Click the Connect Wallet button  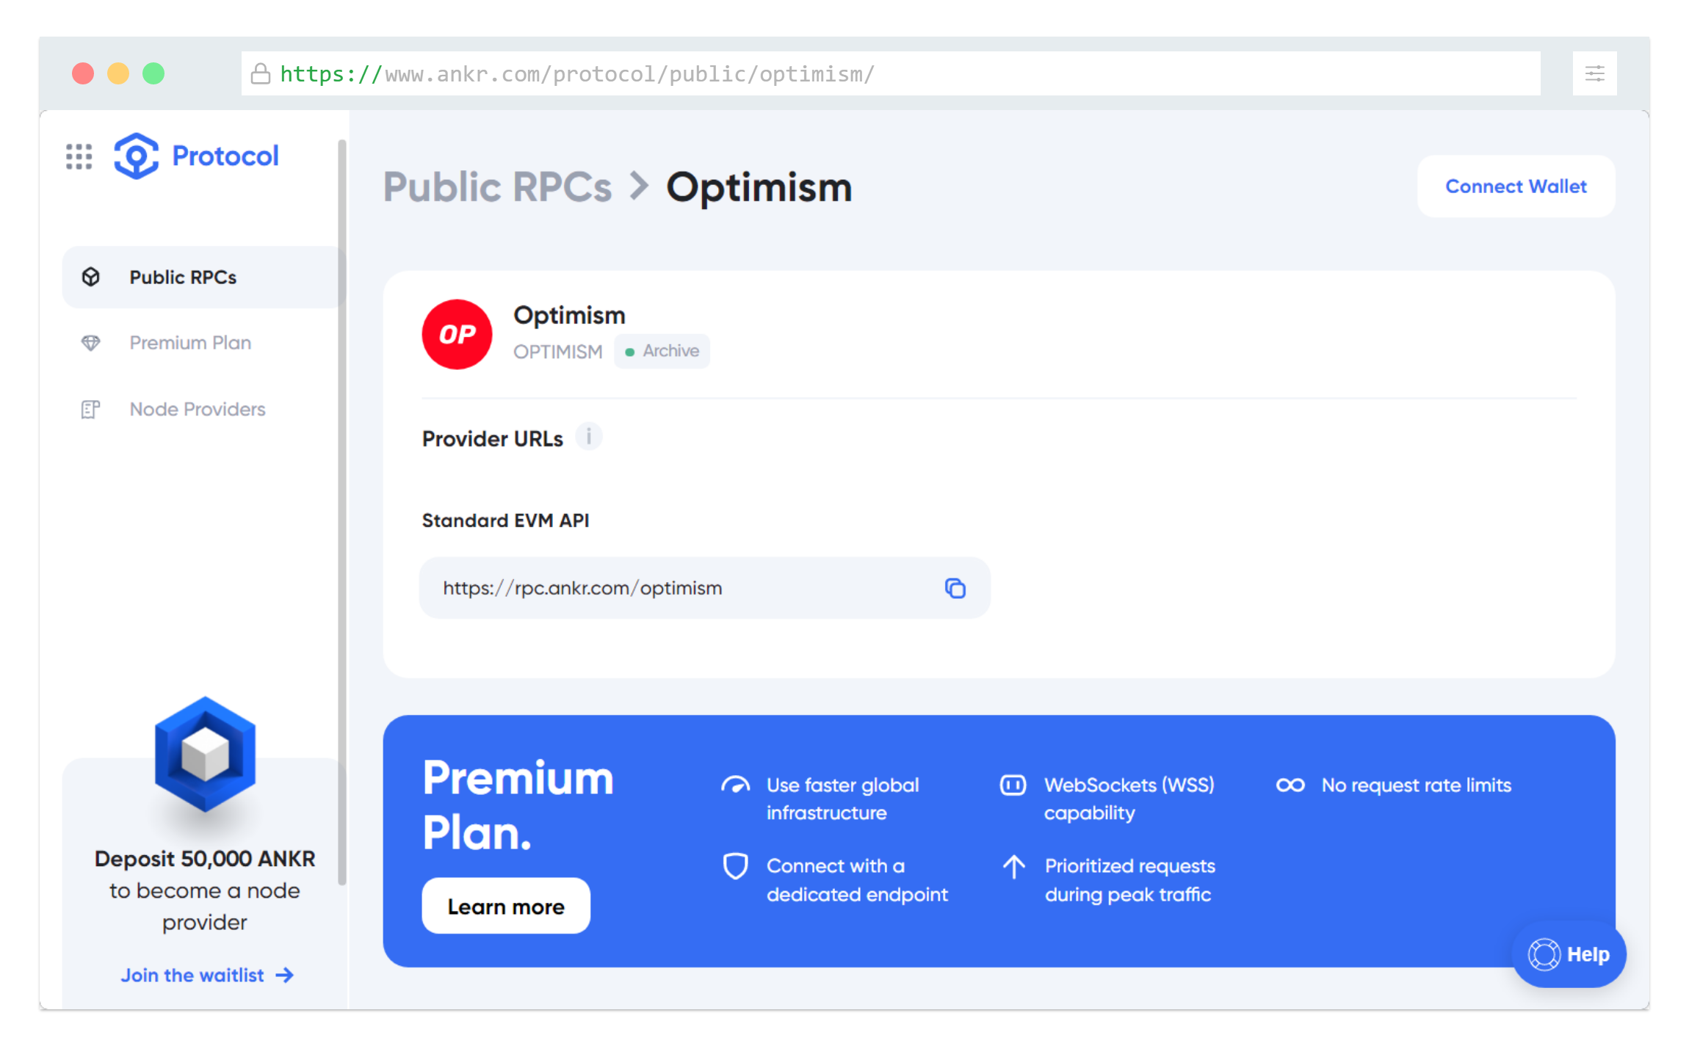click(1516, 186)
